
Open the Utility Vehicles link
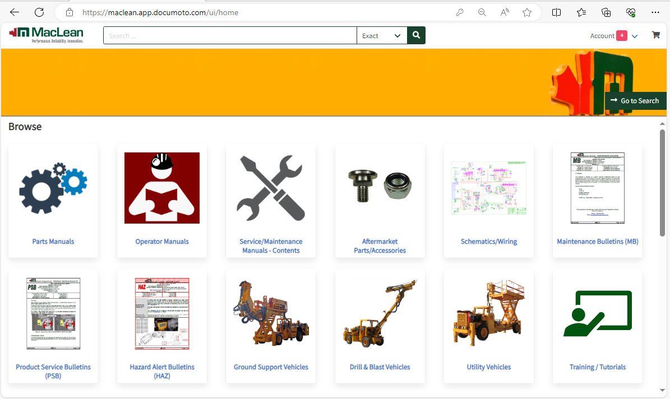[488, 367]
